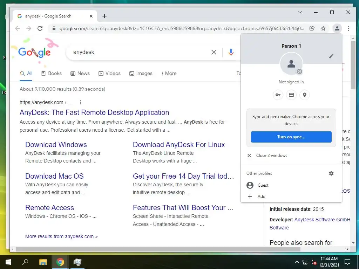Click the Person 1 profile avatar picture

click(291, 64)
